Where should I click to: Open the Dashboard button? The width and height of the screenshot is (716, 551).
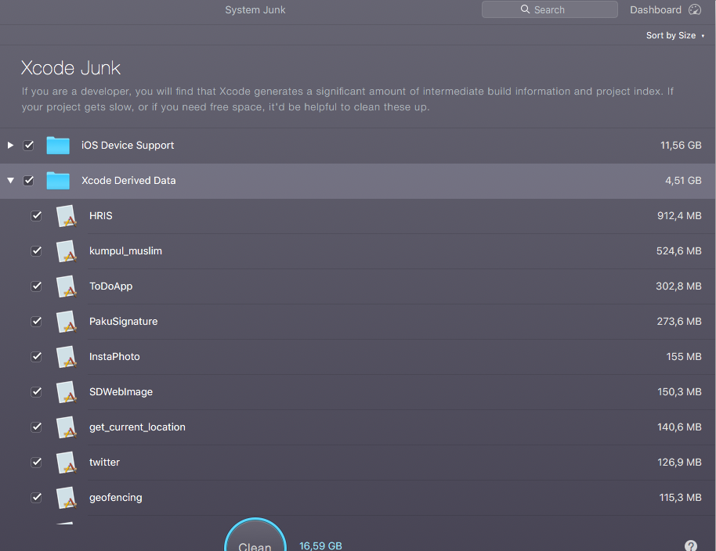click(665, 9)
